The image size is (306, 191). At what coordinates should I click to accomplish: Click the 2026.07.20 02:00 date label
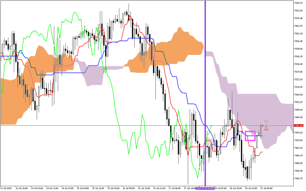tap(205, 189)
